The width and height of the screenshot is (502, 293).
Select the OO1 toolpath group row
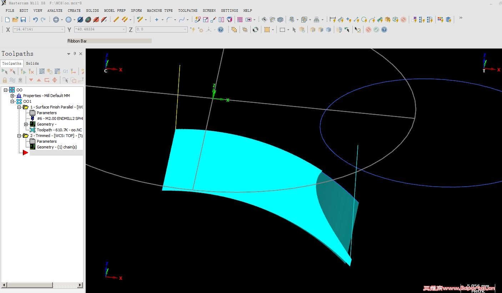click(x=27, y=101)
